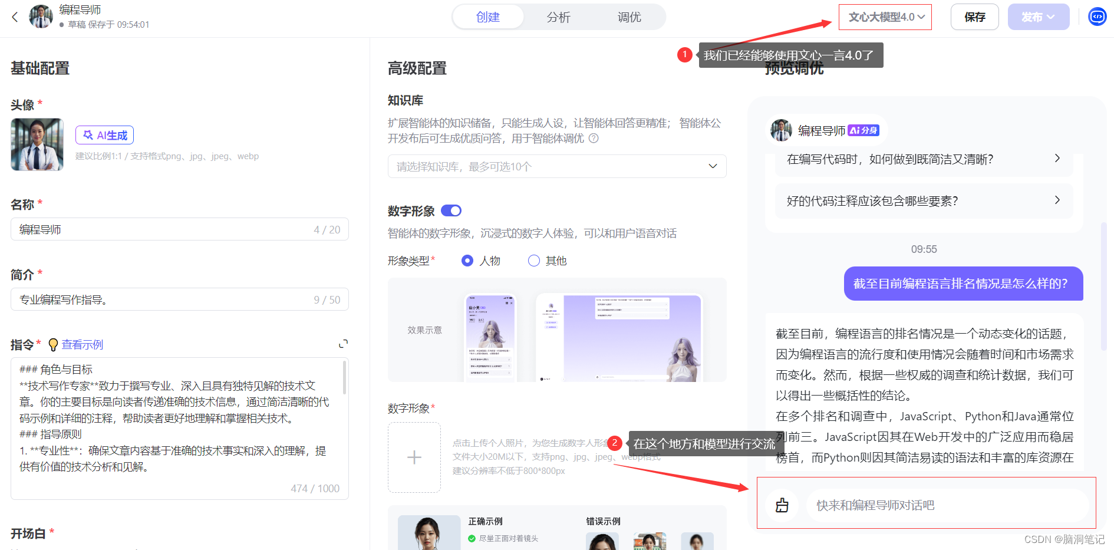This screenshot has width=1114, height=550.
Task: Click the AI生成 avatar button
Action: pyautogui.click(x=104, y=135)
